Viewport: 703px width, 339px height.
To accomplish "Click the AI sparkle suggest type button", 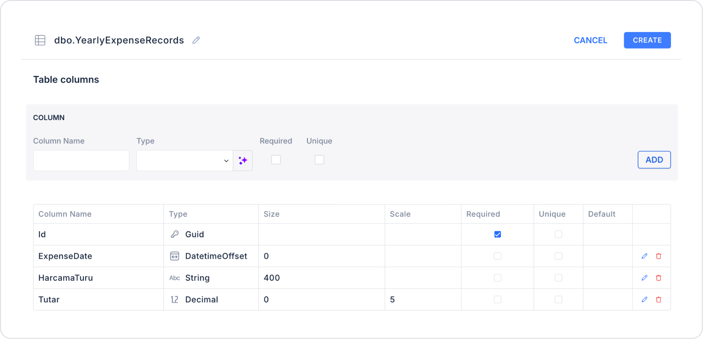I will [x=243, y=160].
